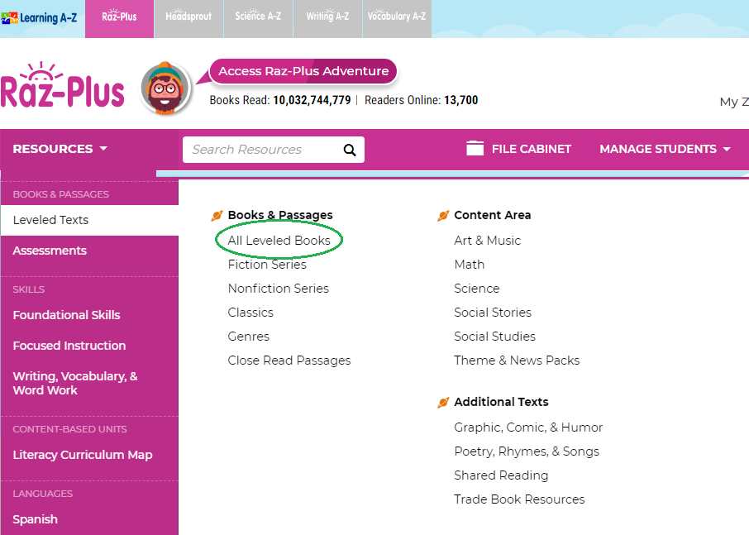Screen dimensions: 749x535
Task: Open the Genres link
Action: 248,337
